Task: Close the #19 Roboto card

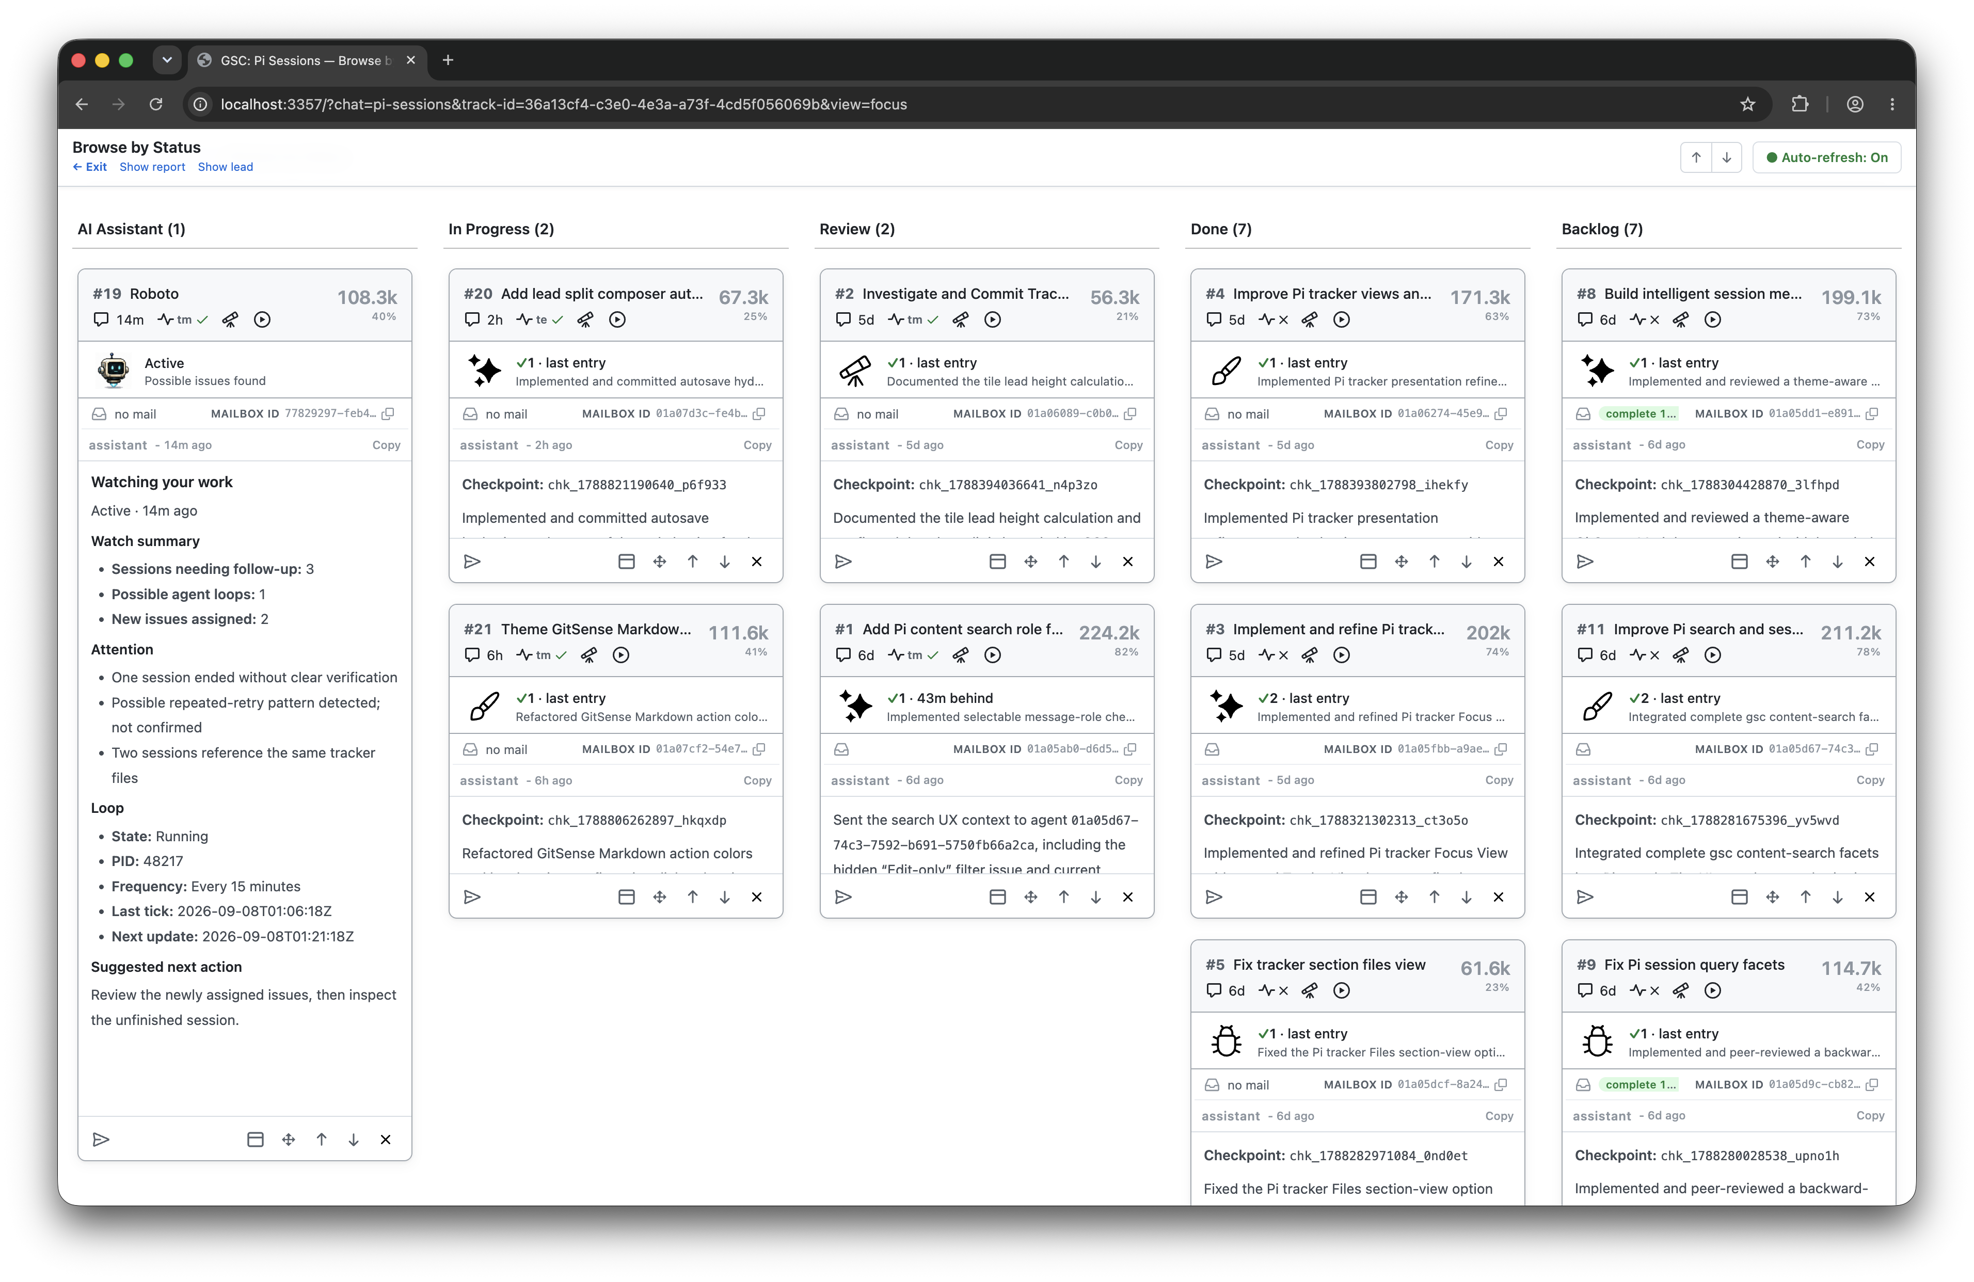Action: click(x=386, y=1140)
